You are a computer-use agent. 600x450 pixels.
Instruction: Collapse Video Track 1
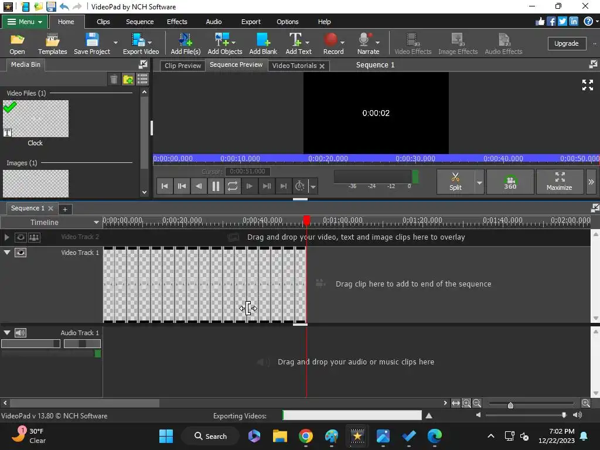point(7,253)
